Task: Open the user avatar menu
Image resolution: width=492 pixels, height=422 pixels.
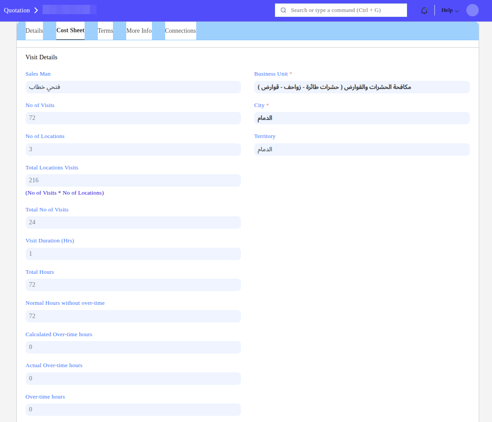Action: click(473, 10)
